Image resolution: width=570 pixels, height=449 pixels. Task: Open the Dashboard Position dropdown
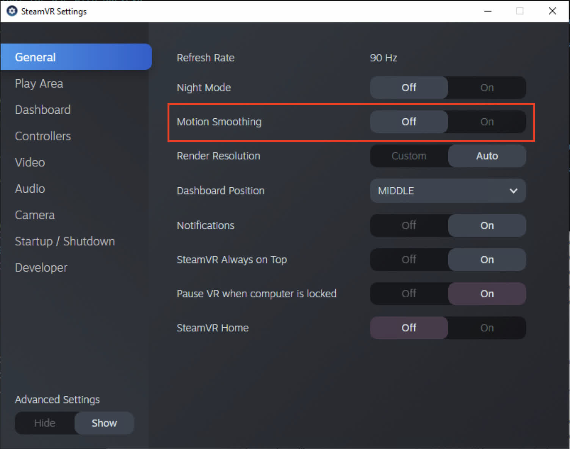click(447, 191)
